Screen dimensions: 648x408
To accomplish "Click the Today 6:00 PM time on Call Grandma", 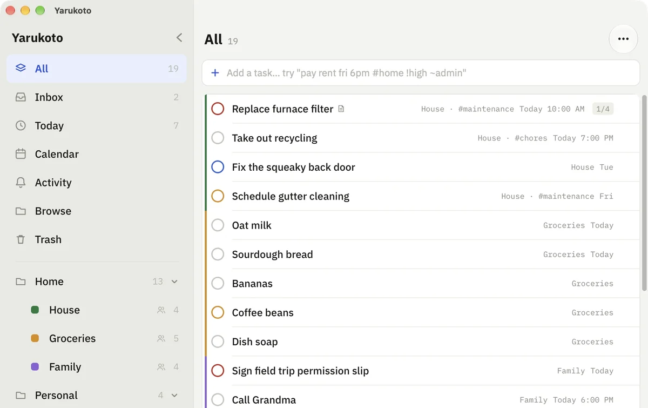I will tap(583, 400).
